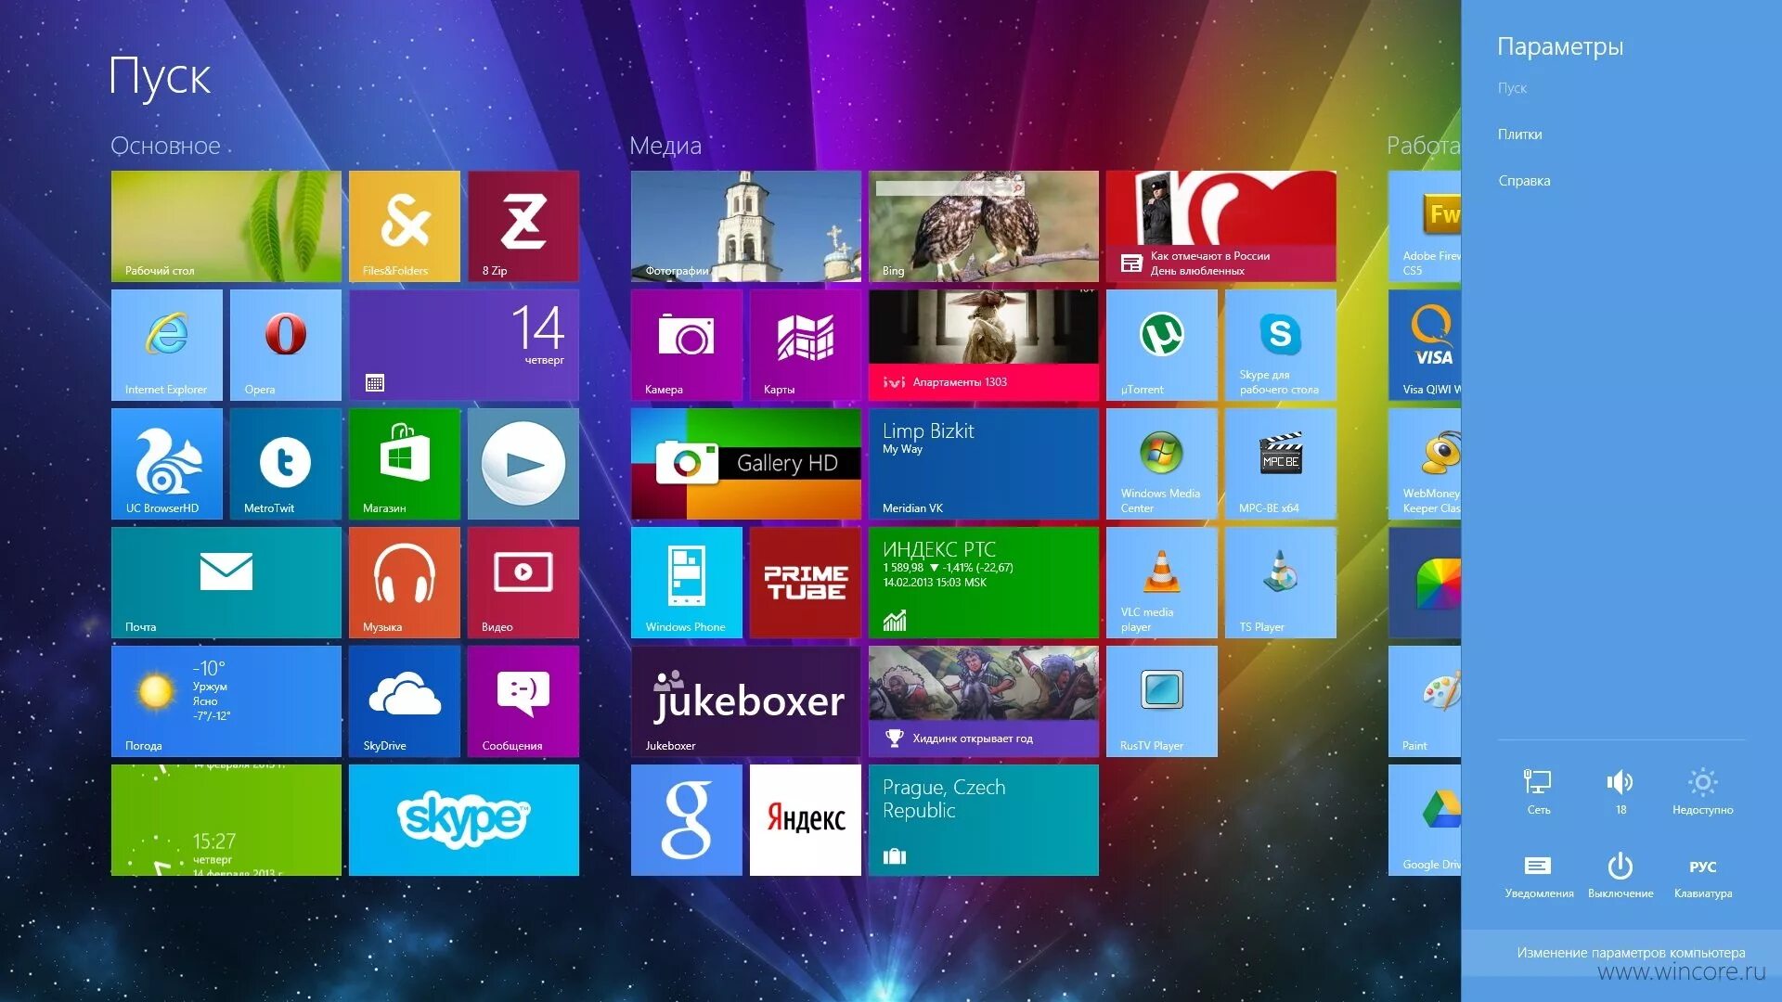This screenshot has height=1002, width=1782.
Task: Open the MetroTwit tile
Action: click(x=286, y=464)
